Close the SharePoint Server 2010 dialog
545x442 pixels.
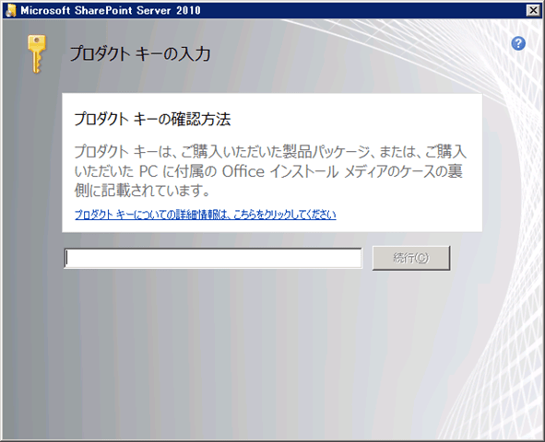pos(534,10)
